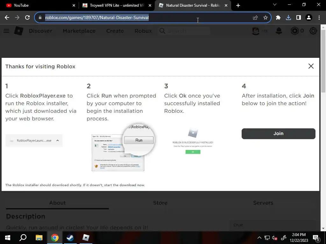Viewport: 326px width, 244px height.
Task: Open the Chrome profile avatar
Action: 309,18
